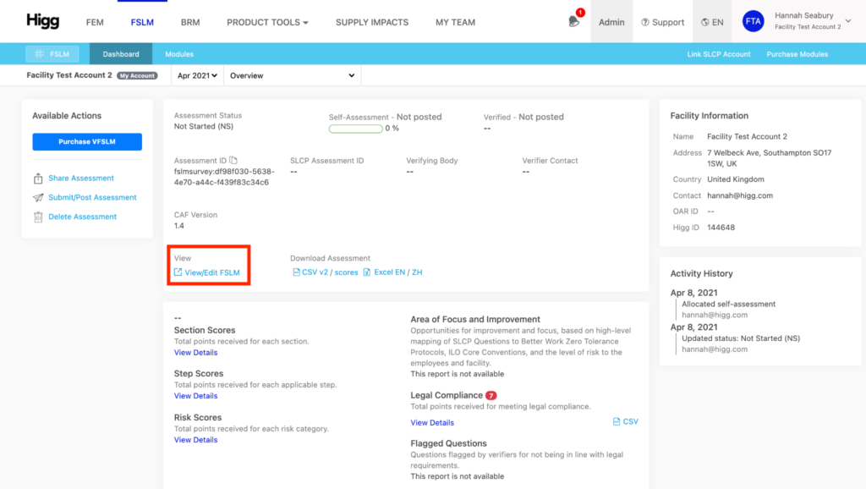
Task: Click the Higg logo
Action: pos(42,21)
